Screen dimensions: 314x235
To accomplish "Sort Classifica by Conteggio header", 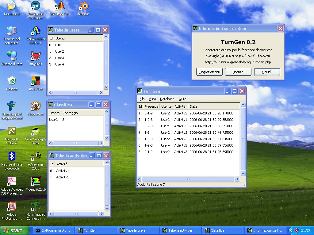I will (82, 113).
